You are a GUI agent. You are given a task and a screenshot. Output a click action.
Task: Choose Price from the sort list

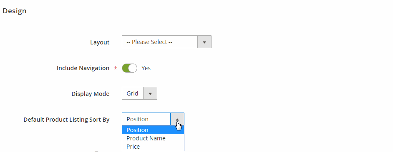click(153, 147)
